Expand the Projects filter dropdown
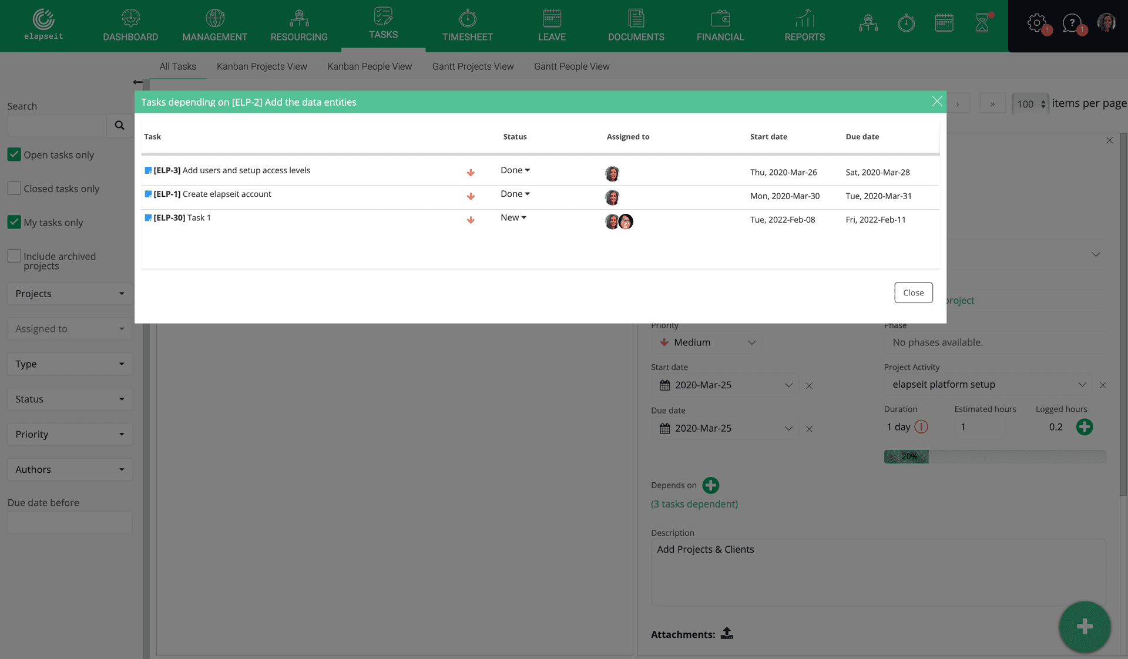1128x659 pixels. [70, 292]
